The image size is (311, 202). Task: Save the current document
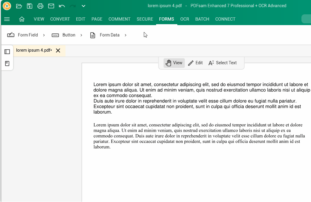pyautogui.click(x=29, y=6)
